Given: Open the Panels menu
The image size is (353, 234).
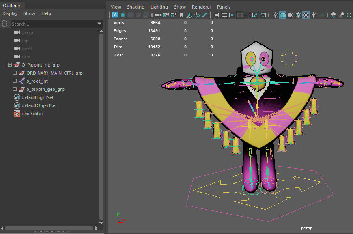Looking at the screenshot, I should coord(224,7).
